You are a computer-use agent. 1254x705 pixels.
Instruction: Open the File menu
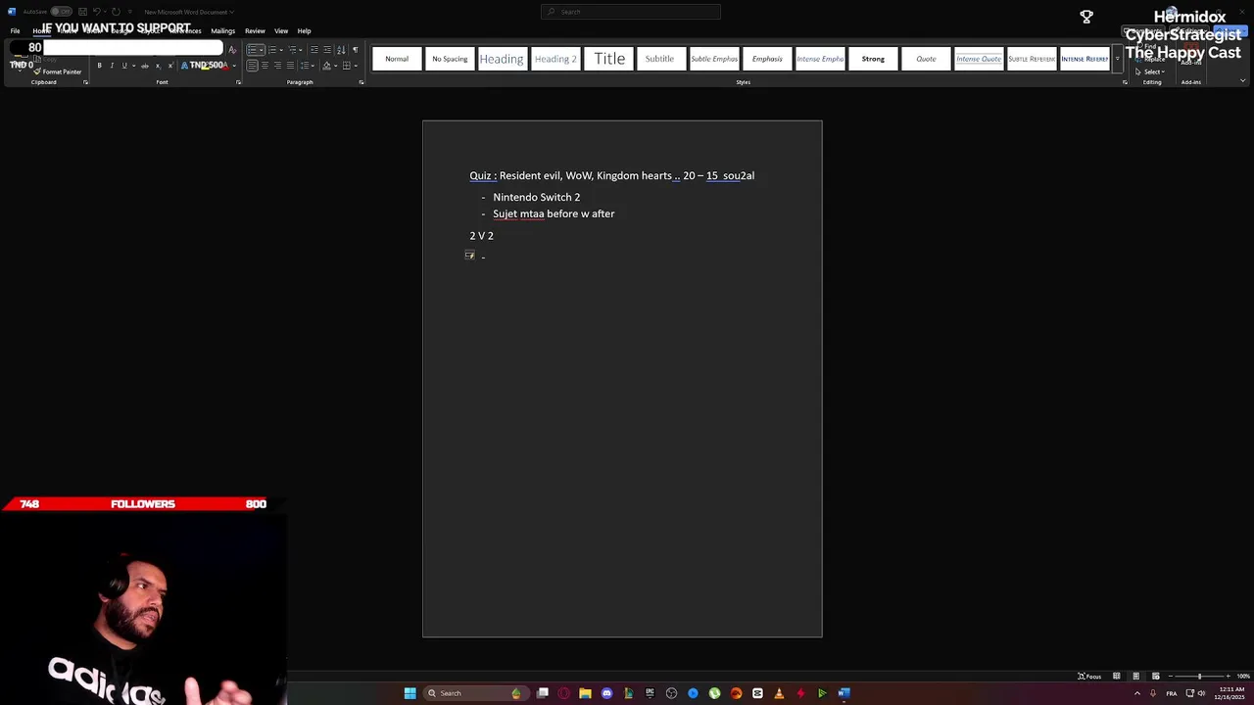(15, 30)
